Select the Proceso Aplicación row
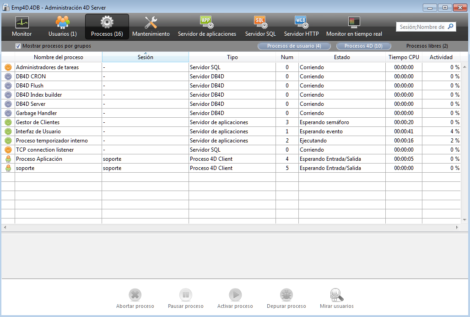The height and width of the screenshot is (317, 470). pos(39,159)
